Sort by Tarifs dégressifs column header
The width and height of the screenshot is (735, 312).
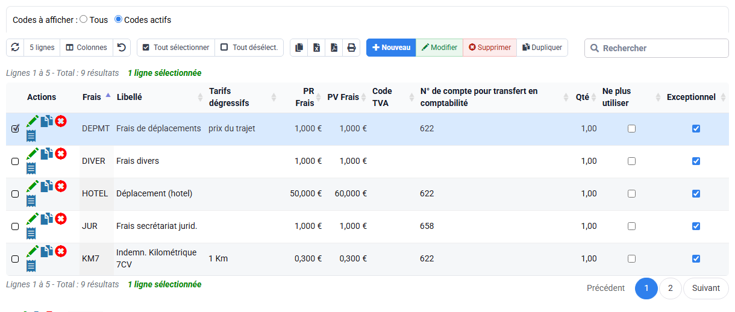pos(243,97)
